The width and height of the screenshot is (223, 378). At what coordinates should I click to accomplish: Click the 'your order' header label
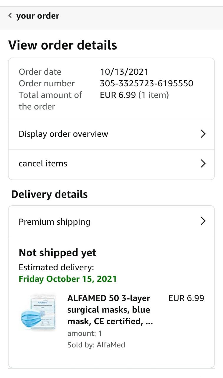(38, 16)
